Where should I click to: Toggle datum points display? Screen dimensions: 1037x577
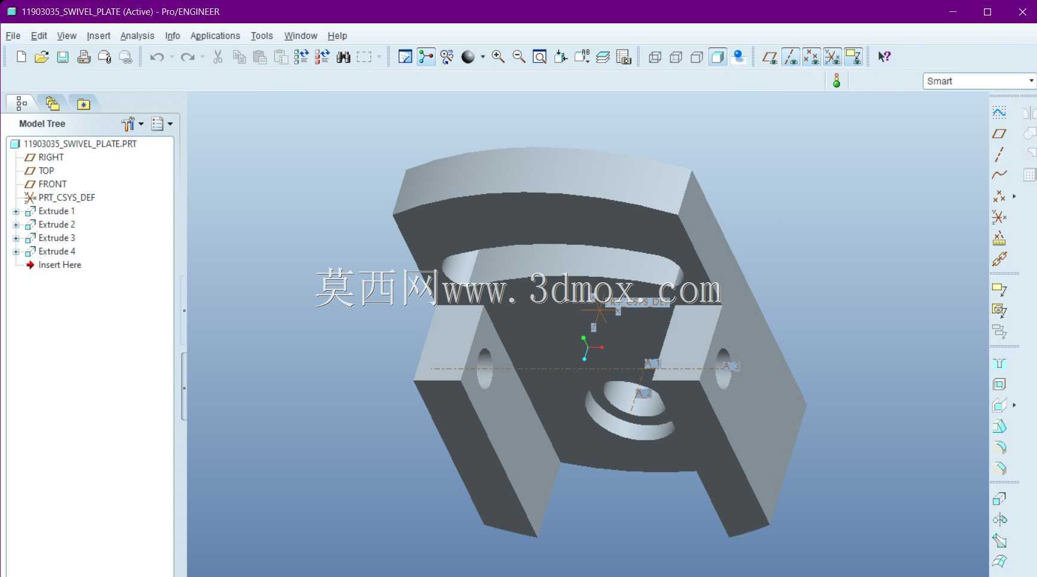point(812,57)
